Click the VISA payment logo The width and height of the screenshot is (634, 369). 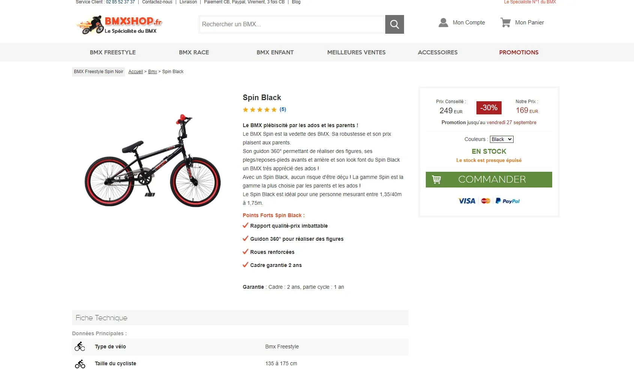pyautogui.click(x=467, y=201)
